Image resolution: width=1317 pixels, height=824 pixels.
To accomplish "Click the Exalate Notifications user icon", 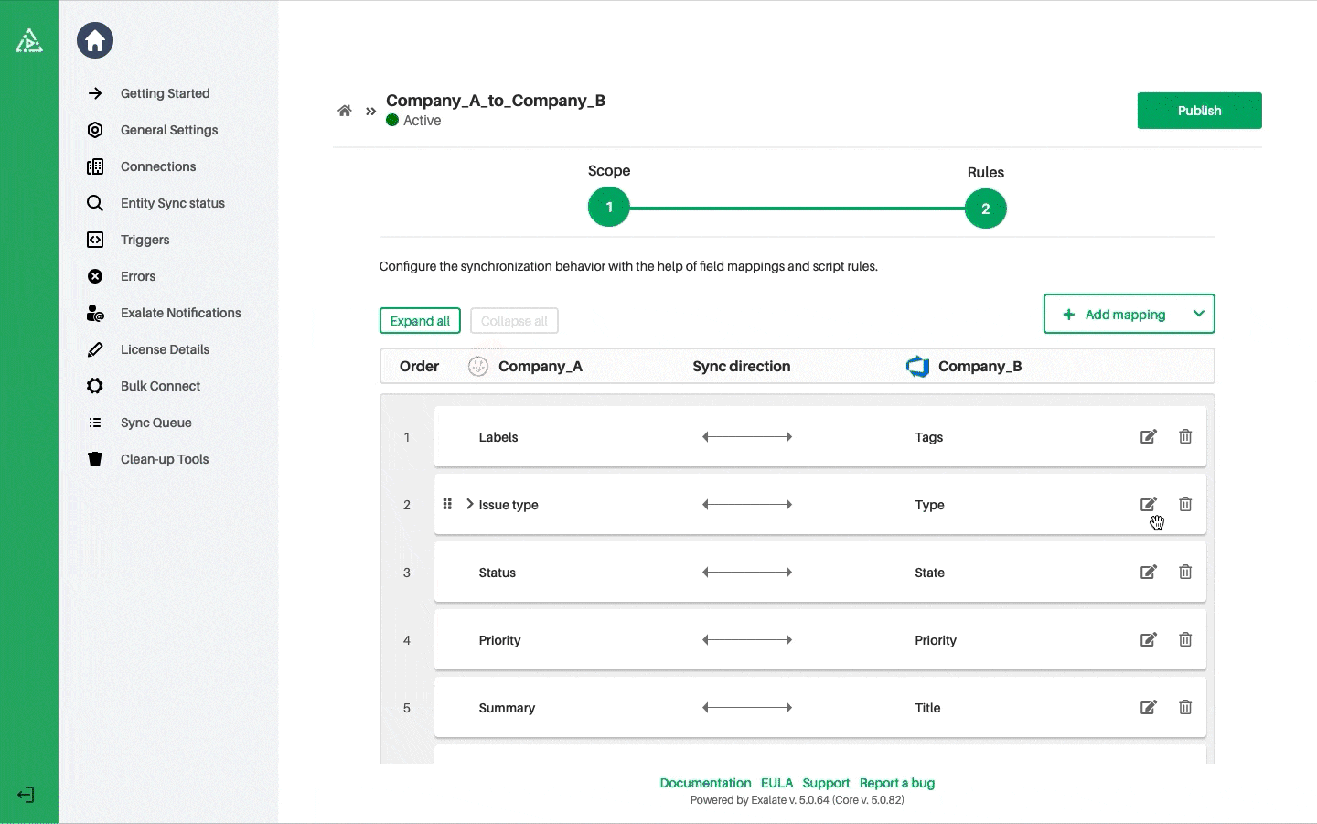I will 95,313.
